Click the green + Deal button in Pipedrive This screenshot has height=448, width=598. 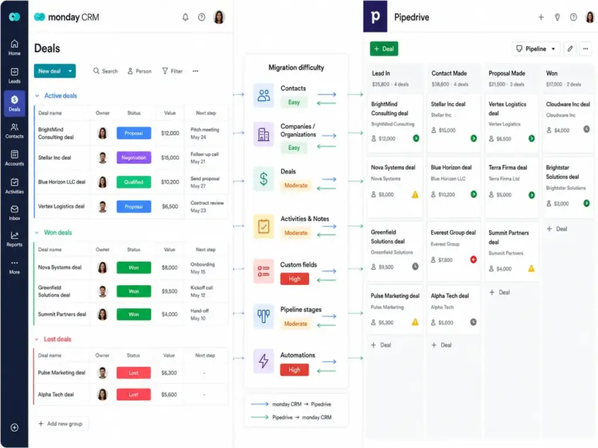(384, 49)
